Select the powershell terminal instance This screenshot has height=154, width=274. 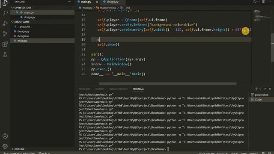(262, 95)
